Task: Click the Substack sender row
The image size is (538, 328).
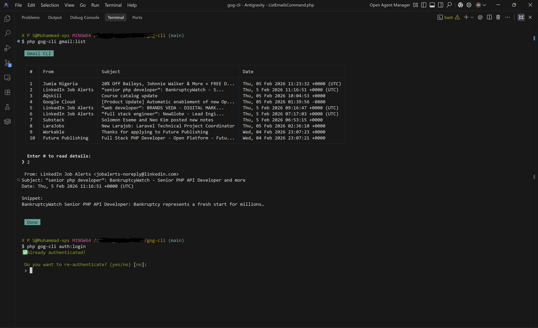Action: point(53,120)
